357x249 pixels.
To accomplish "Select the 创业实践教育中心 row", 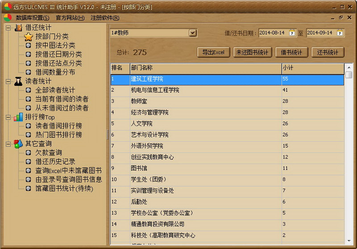I will point(227,158).
